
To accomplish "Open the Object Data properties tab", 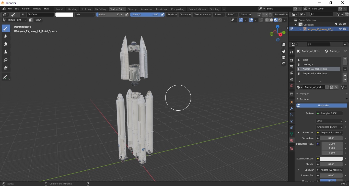I will click(292, 134).
